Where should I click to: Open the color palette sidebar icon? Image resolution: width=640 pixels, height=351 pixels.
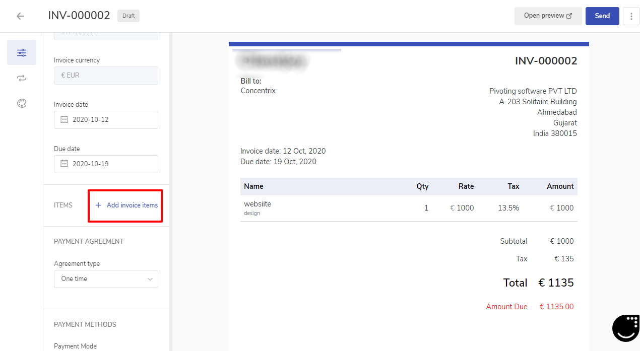22,103
